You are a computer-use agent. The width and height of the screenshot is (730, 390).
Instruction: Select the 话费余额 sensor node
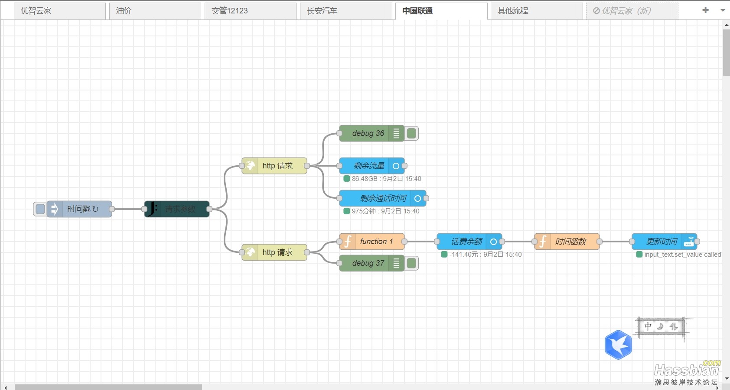coord(469,242)
